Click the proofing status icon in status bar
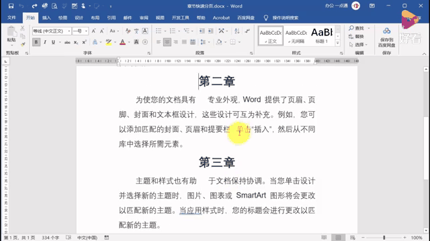Viewport: 430px width, 241px height. pos(69,238)
